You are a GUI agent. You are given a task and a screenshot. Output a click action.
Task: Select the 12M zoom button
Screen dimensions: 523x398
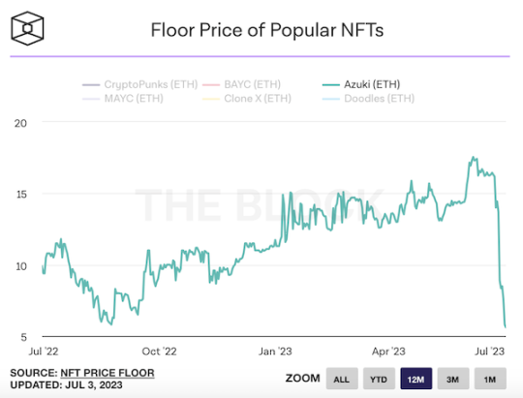point(415,379)
